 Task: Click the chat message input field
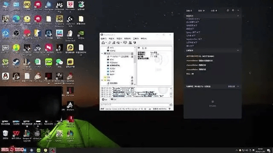(135, 105)
